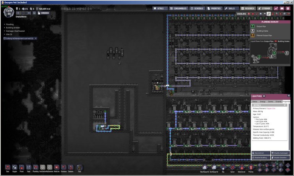Toggle the Sandbox mode button
The image size is (294, 176).
44,13
